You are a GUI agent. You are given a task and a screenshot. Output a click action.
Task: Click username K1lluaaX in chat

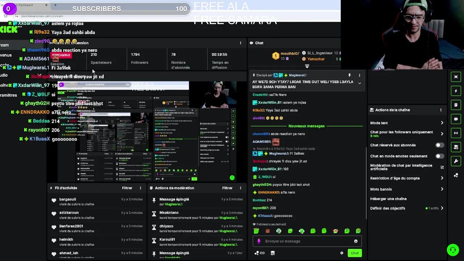[266, 216]
